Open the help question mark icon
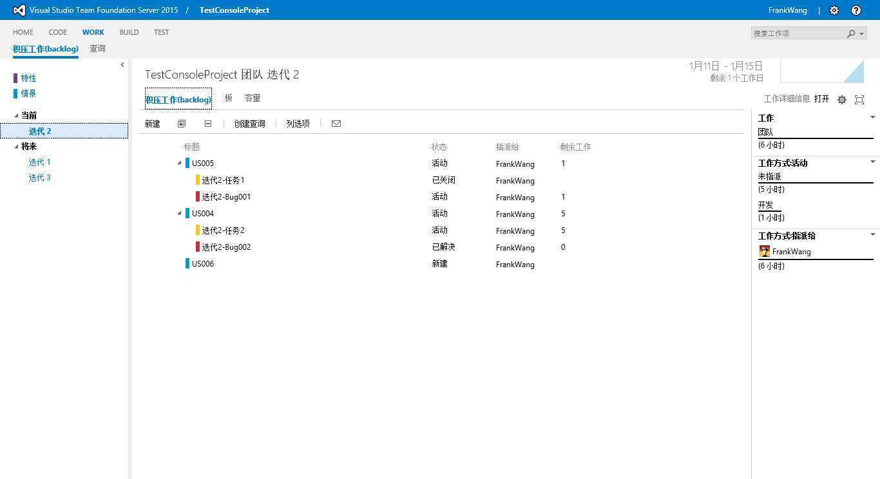This screenshot has height=479, width=880. coord(856,10)
